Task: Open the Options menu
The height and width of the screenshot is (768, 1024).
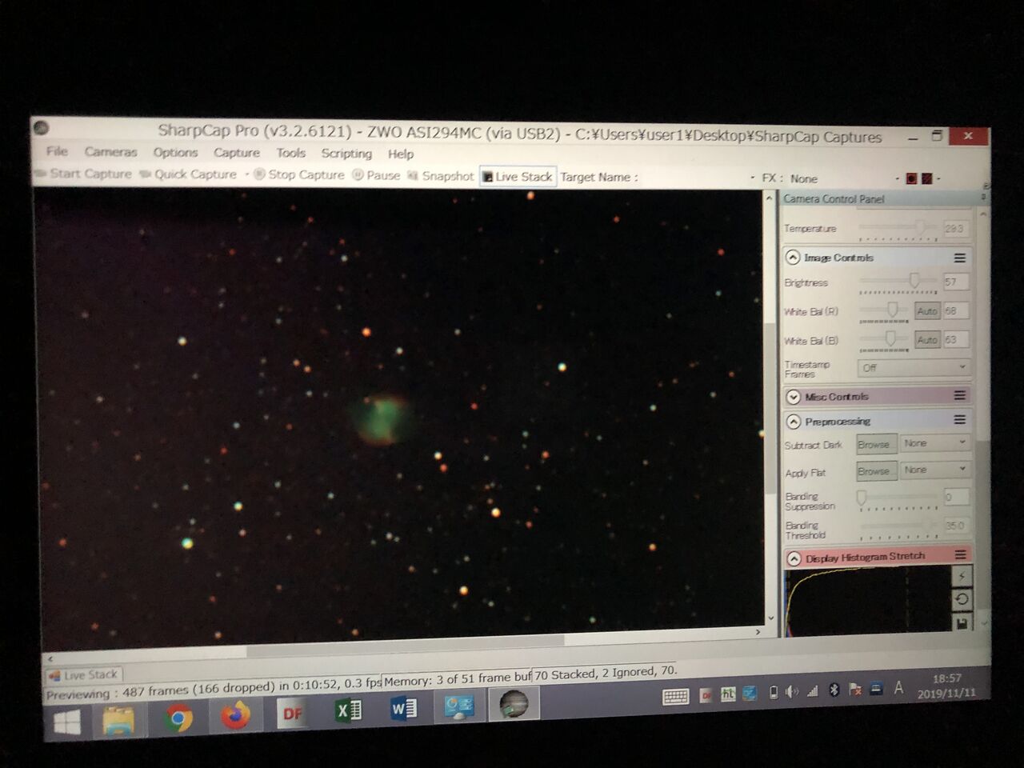Action: [175, 152]
